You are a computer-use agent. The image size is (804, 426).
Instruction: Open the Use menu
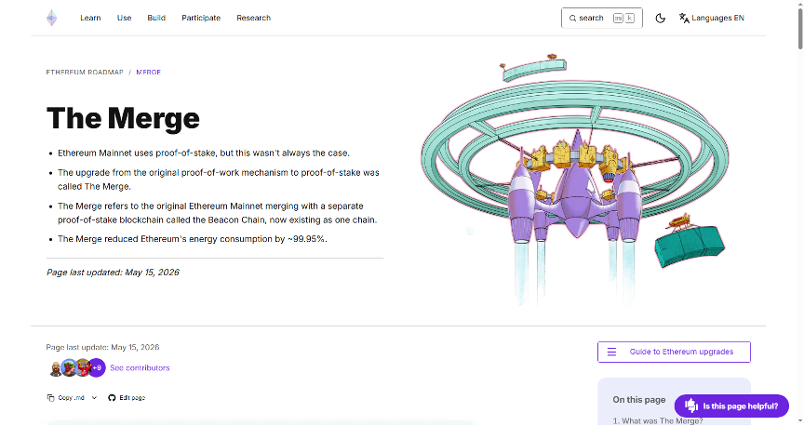pyautogui.click(x=124, y=18)
